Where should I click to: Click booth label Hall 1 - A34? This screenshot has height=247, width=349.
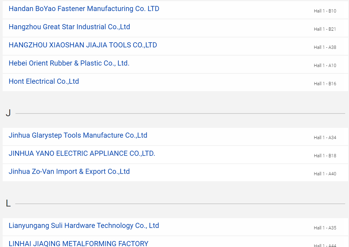[x=325, y=138]
